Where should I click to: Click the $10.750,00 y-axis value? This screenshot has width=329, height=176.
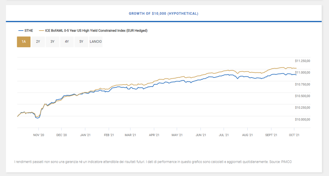[302, 84]
